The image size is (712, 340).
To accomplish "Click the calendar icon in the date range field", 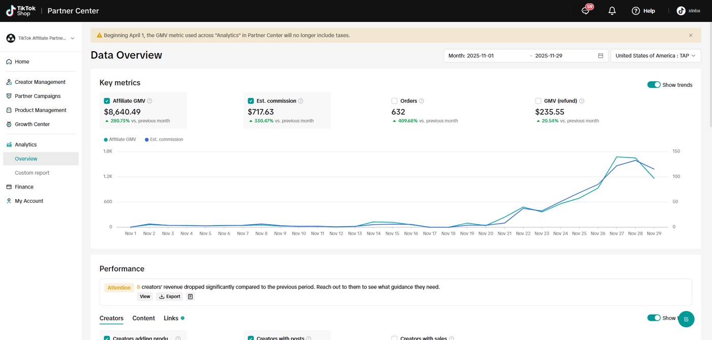I will pos(601,56).
